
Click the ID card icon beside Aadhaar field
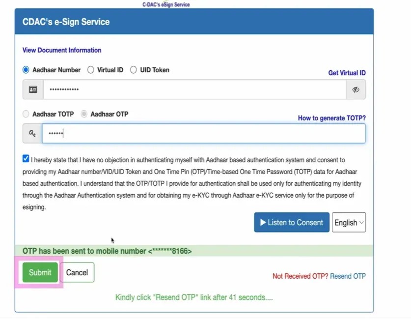point(33,90)
